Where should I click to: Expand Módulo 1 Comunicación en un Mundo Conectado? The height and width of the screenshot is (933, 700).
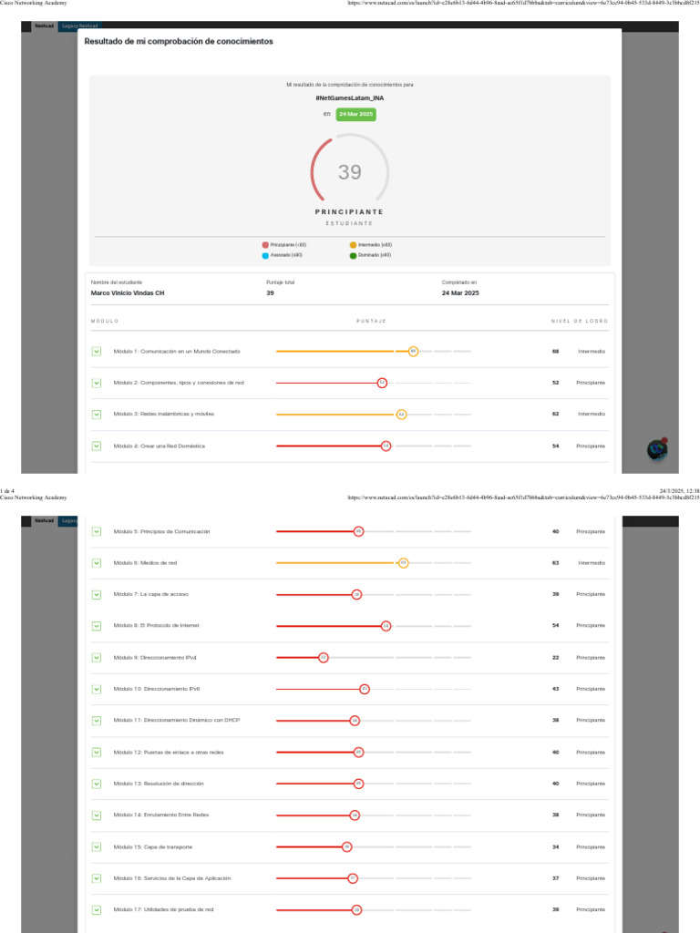tap(97, 352)
